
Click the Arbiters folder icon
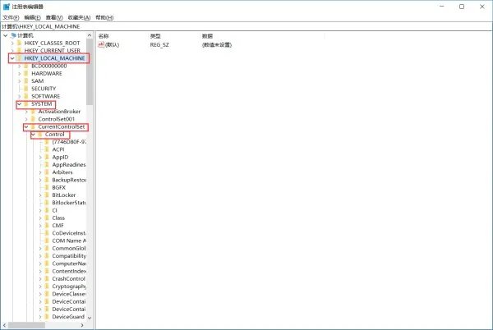point(47,172)
